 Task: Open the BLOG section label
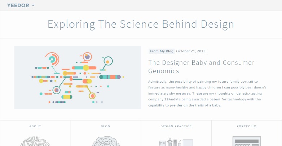[105, 126]
